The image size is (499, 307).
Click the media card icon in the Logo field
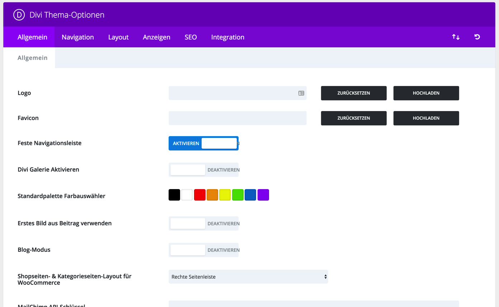[301, 93]
